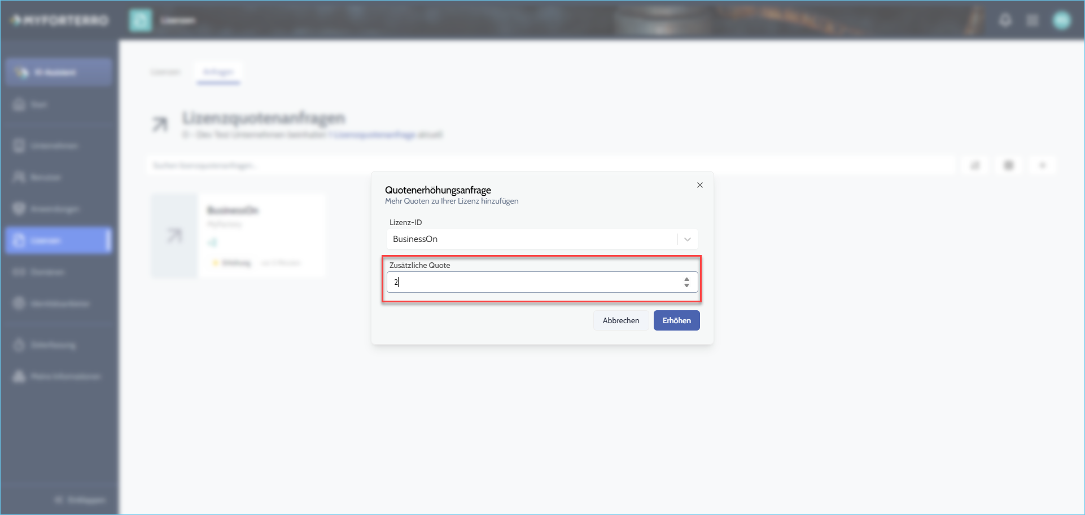Click the 'Zusätzliche Quote' label

(419, 265)
